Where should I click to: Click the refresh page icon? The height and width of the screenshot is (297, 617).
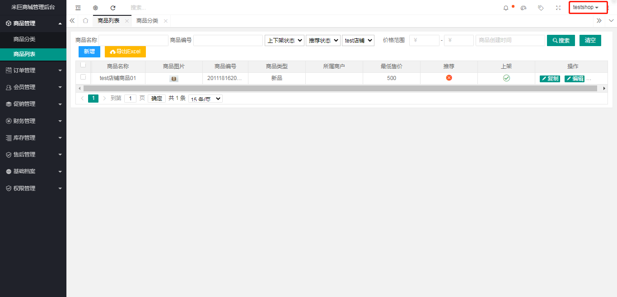point(113,8)
